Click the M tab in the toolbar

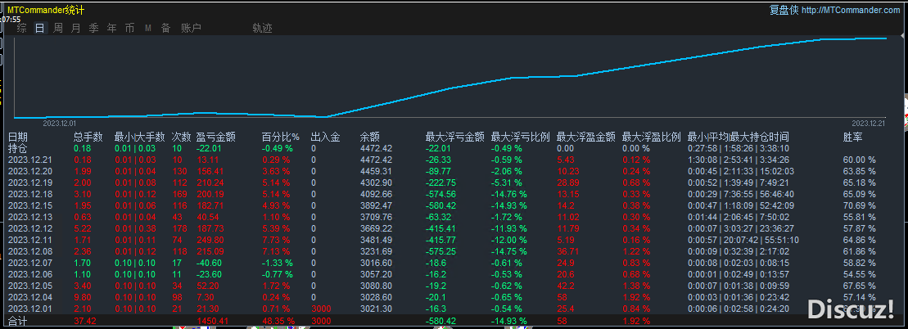pos(148,28)
